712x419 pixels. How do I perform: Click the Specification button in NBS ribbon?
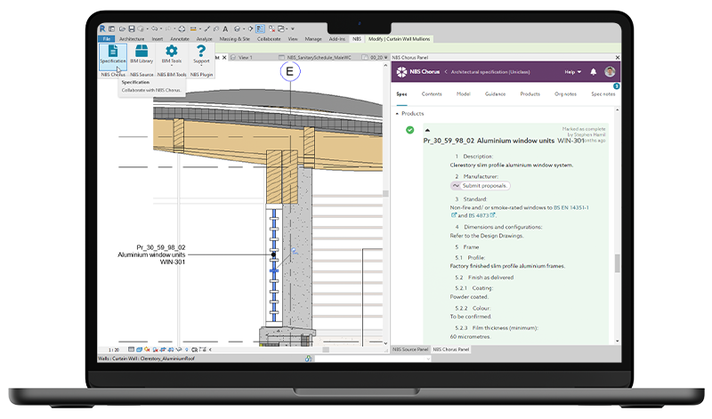[x=113, y=55]
